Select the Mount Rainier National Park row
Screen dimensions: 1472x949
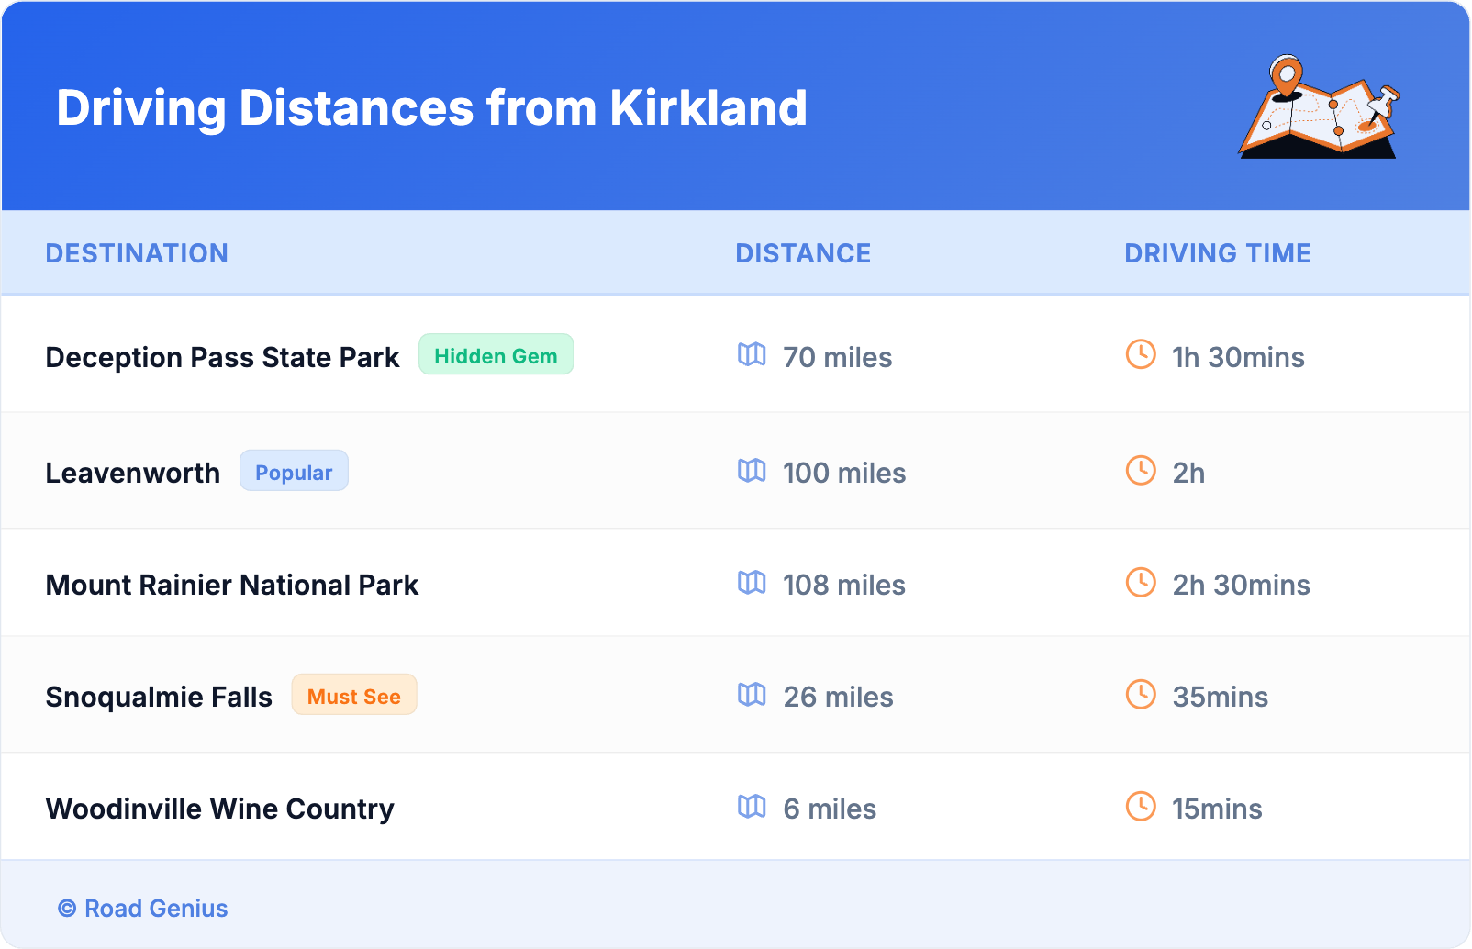[232, 585]
